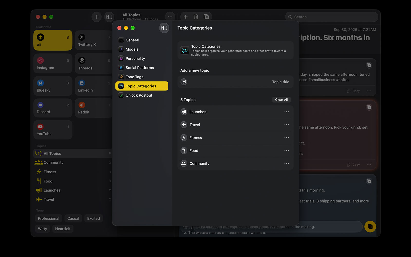This screenshot has width=411, height=257.
Task: Click the yellow generate dice button
Action: pos(370,226)
